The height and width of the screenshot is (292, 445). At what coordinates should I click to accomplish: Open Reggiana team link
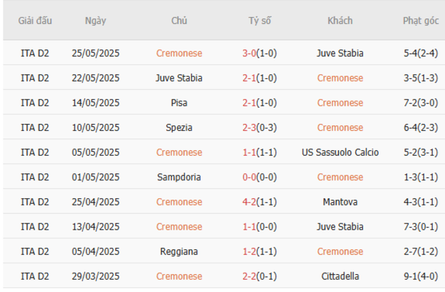point(179,252)
